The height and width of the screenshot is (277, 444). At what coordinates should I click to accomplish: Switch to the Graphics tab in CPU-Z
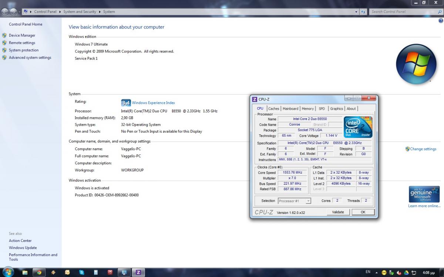click(x=337, y=109)
